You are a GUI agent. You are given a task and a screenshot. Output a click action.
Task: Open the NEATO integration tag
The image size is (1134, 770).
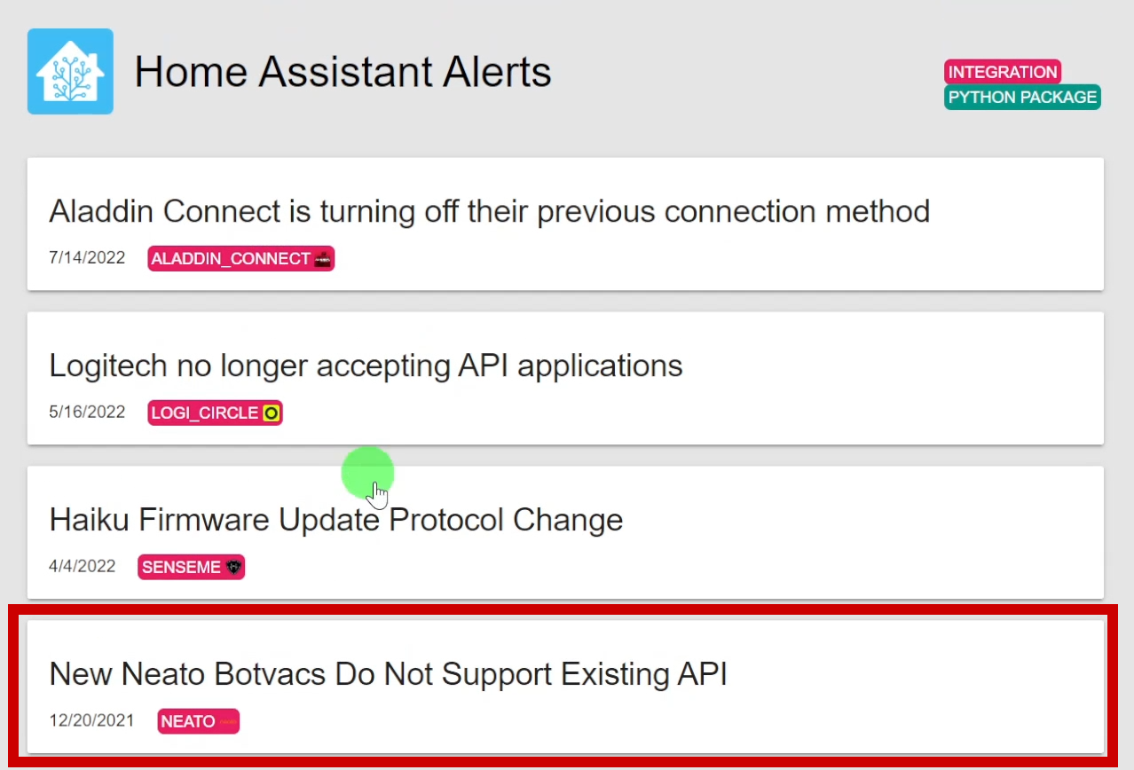[199, 721]
